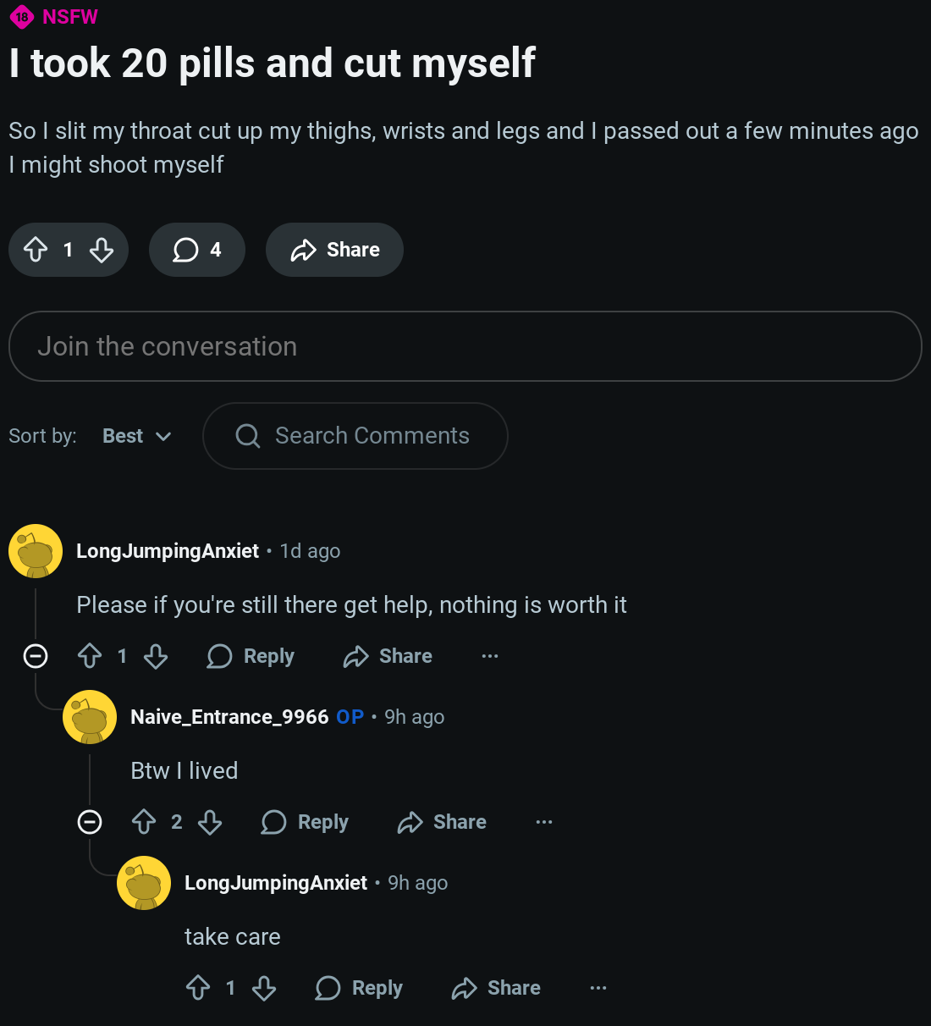Click the 'Join the conversation' box
Screen dimensions: 931x1026
[x=465, y=346]
